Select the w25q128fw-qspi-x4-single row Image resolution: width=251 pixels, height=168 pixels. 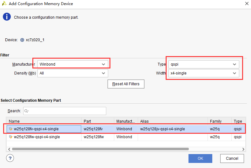point(126,137)
